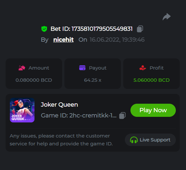Start the game with Play Now
Image resolution: width=186 pixels, height=170 pixels.
click(153, 110)
